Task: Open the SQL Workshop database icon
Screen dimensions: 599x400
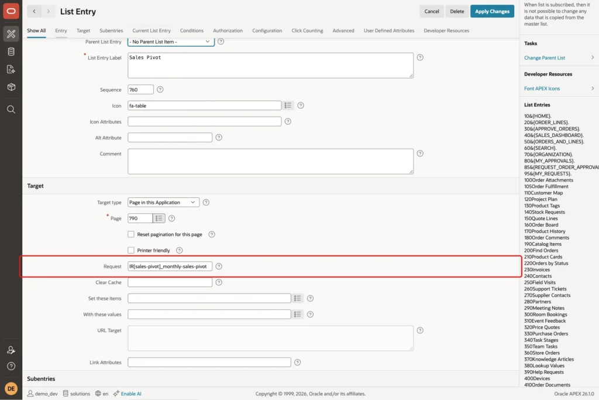Action: 11,52
